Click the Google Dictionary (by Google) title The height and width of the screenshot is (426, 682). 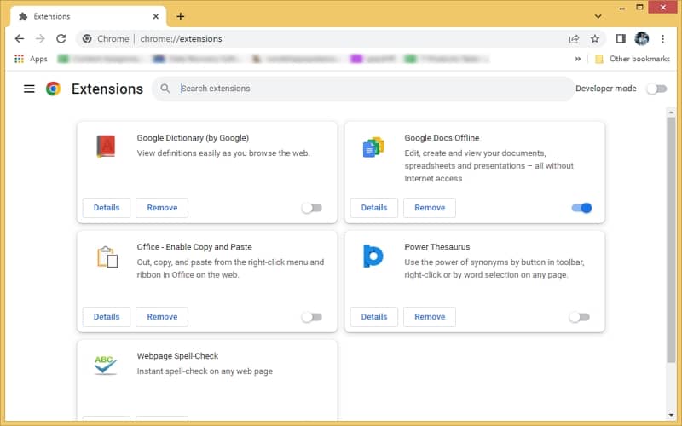(193, 138)
